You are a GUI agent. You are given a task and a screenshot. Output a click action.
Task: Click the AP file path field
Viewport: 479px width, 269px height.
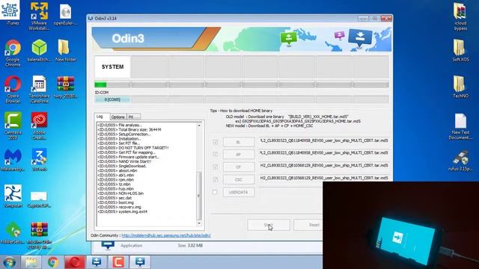pyautogui.click(x=324, y=152)
